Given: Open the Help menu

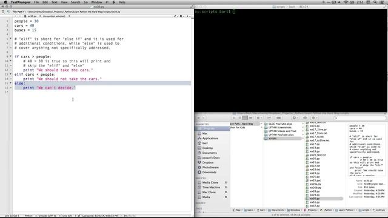Looking at the screenshot, I should coord(122,2).
